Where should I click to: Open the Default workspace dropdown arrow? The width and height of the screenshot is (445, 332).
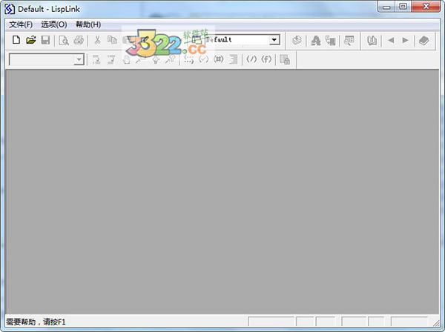[x=274, y=40]
